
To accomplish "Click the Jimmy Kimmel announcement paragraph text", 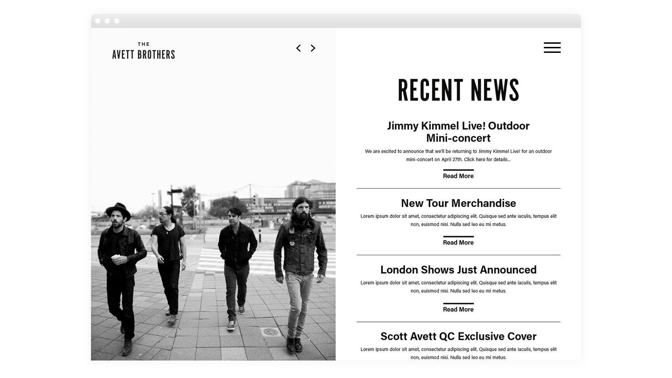I will (x=458, y=155).
